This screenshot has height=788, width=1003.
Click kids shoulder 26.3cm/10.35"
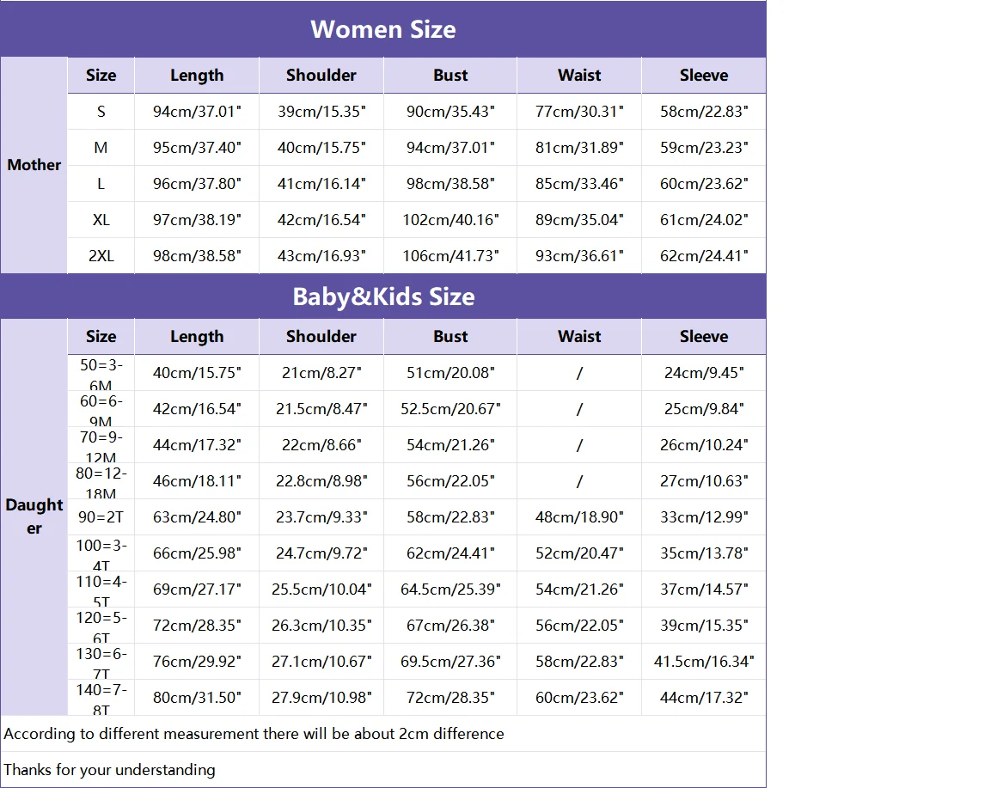tap(321, 626)
